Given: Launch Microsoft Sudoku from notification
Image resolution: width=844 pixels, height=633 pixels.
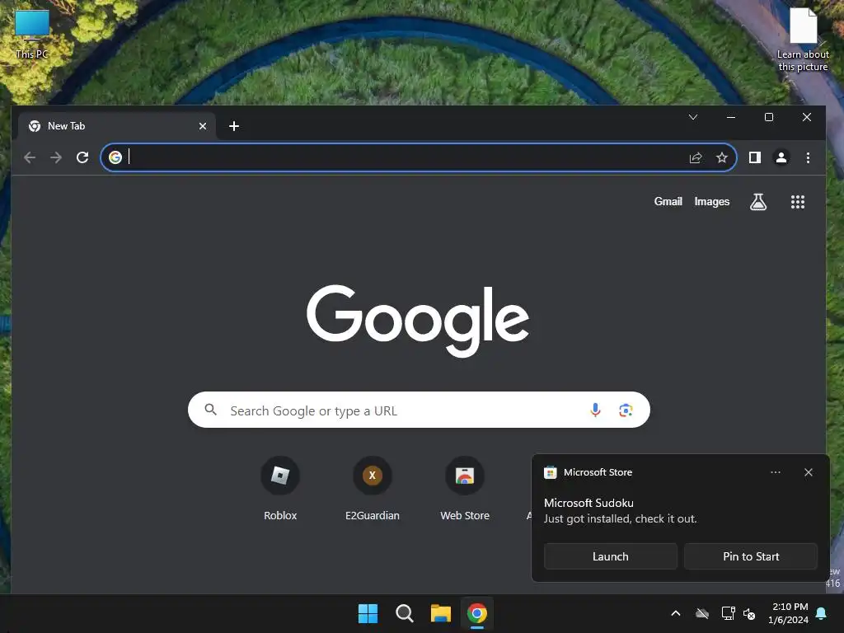Looking at the screenshot, I should click(x=611, y=556).
